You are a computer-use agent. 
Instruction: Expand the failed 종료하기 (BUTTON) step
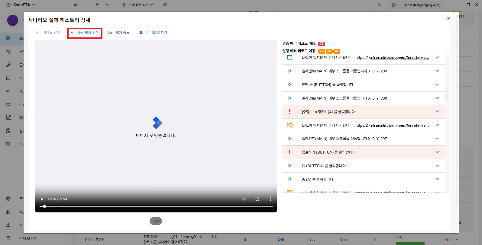pos(437,152)
